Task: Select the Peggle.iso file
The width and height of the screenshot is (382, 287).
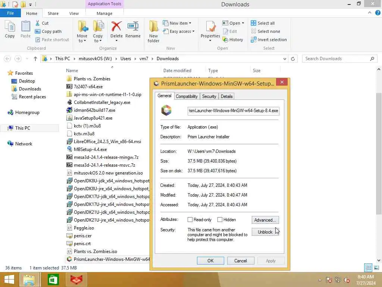Action: (84, 228)
